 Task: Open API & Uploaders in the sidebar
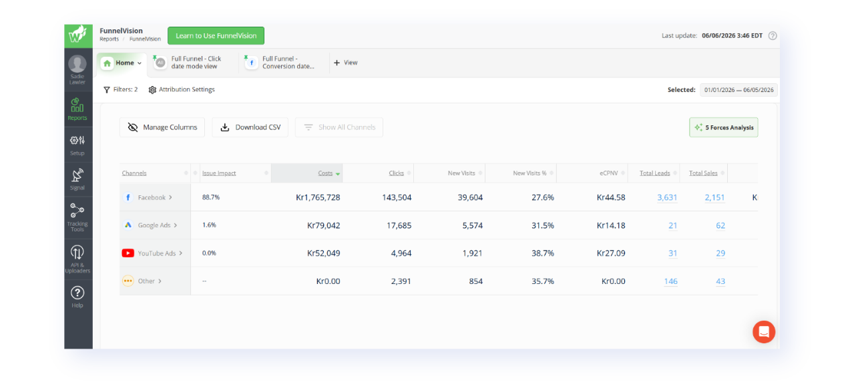coord(77,258)
